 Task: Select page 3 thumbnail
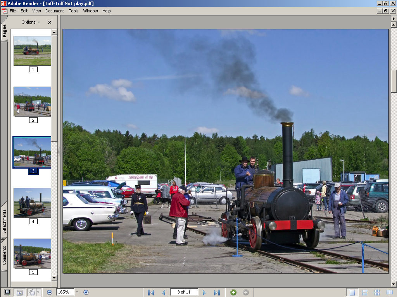coord(33,152)
